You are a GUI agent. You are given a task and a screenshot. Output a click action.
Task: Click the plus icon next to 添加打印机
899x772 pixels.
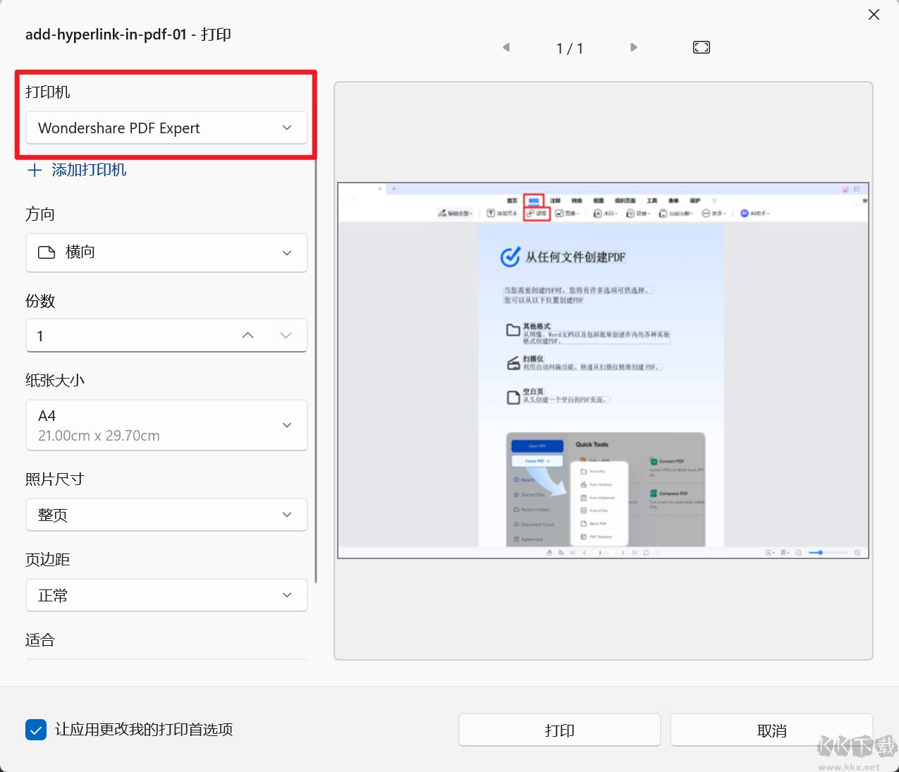[34, 170]
